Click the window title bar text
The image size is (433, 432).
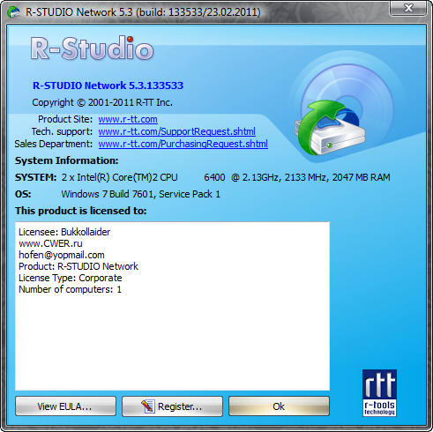(x=143, y=12)
